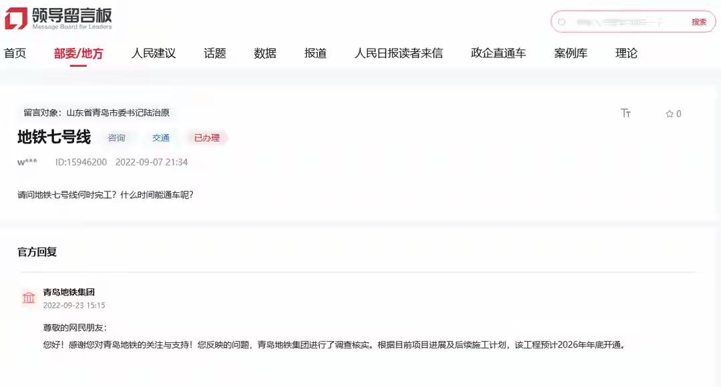Toggle favorite by clicking the star

(669, 113)
